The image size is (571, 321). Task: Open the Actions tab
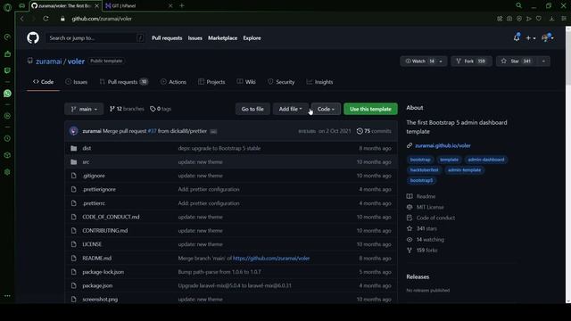point(173,82)
